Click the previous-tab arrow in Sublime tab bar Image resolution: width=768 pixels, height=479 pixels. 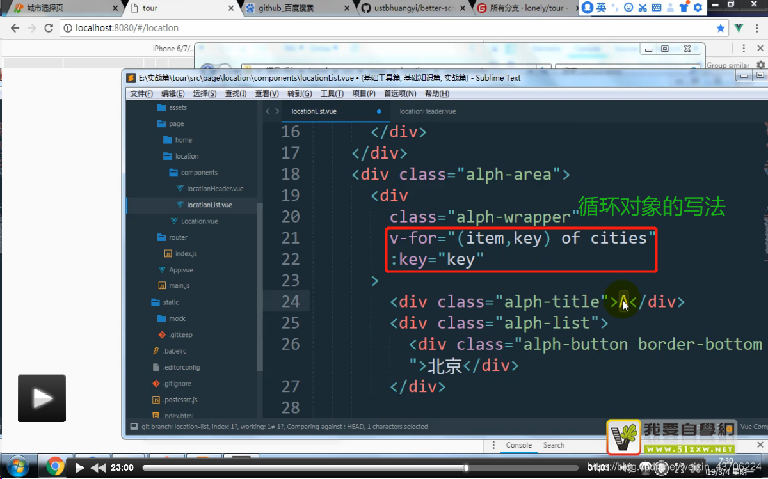268,111
